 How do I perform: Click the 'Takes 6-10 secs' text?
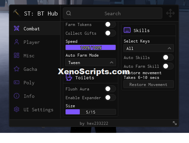[x=141, y=78]
